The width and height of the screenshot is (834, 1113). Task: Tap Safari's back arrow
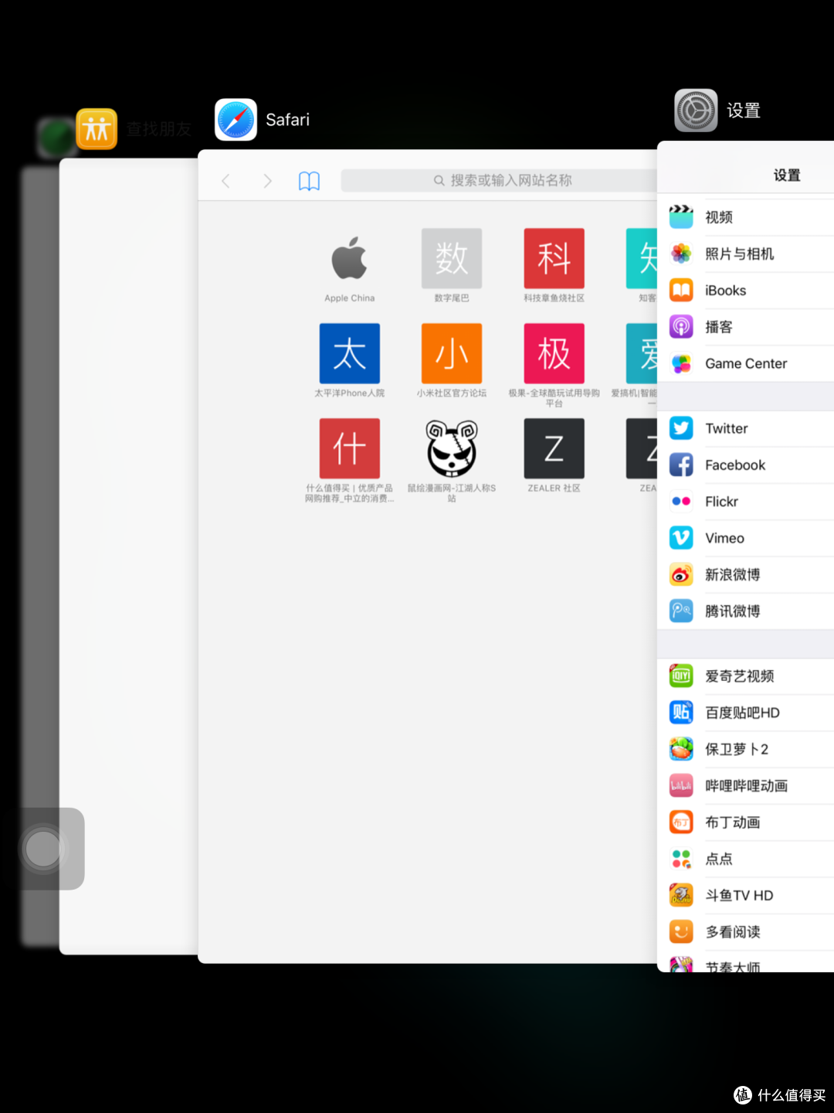(225, 181)
